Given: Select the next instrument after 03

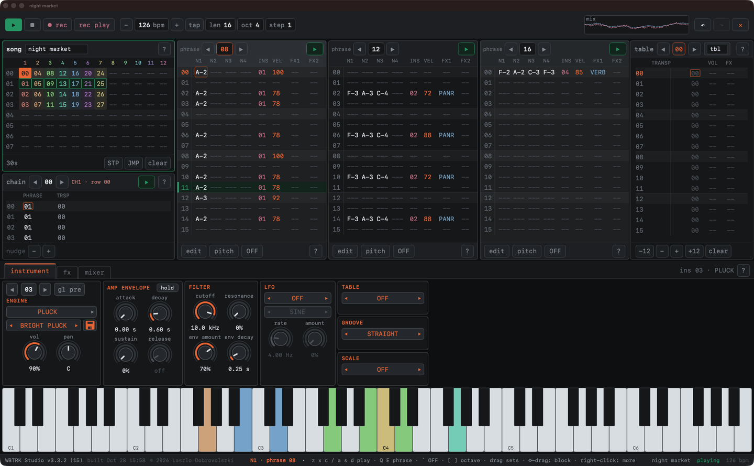Looking at the screenshot, I should tap(45, 289).
